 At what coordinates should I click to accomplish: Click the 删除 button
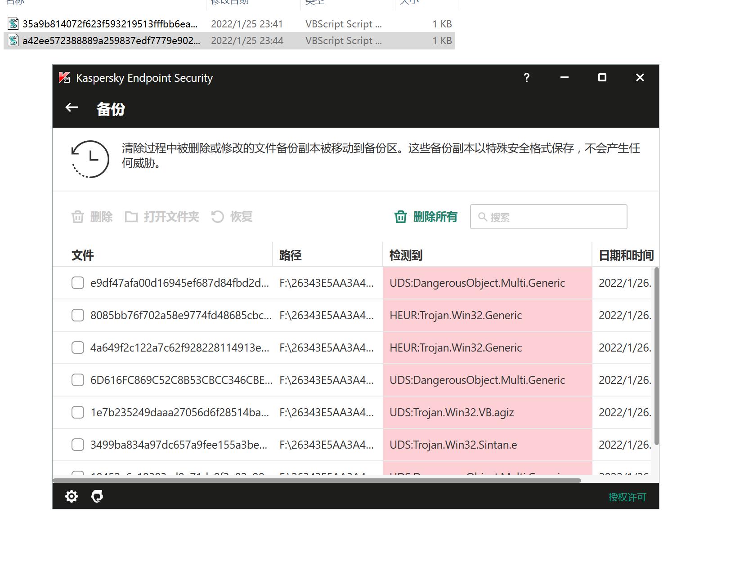[92, 217]
